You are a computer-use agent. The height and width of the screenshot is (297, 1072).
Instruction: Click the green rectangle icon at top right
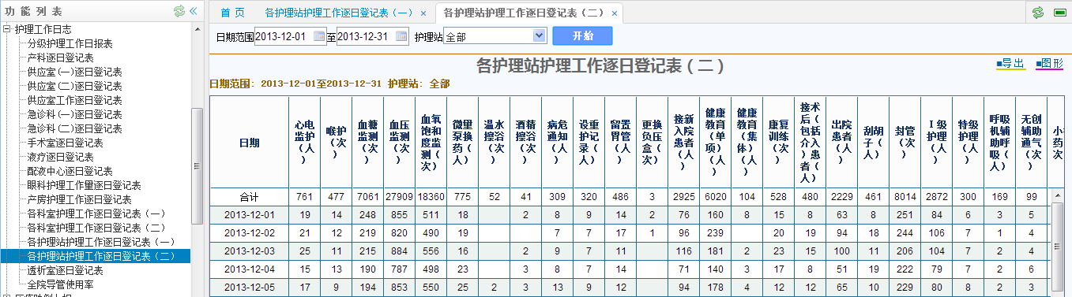pos(1059,13)
